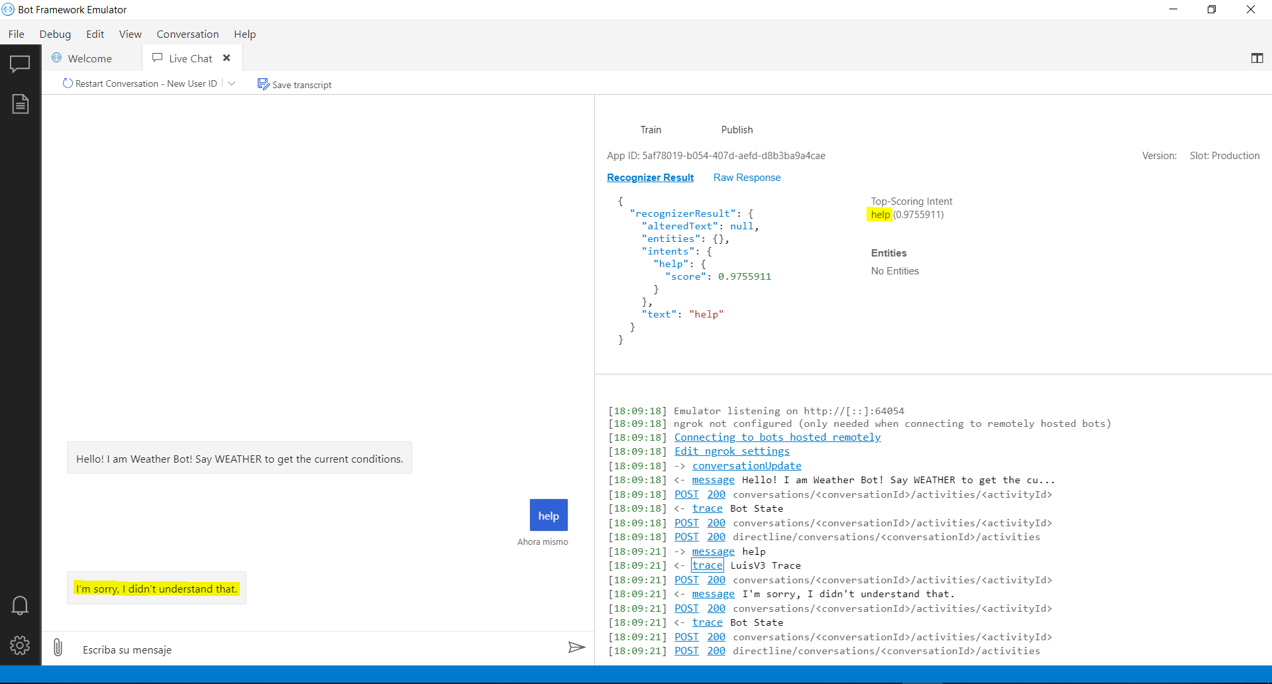1272x684 pixels.
Task: Open the Conversation menu
Action: (187, 34)
